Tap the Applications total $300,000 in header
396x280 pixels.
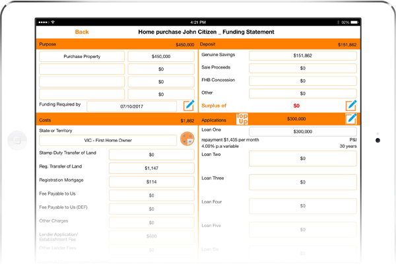coord(296,119)
